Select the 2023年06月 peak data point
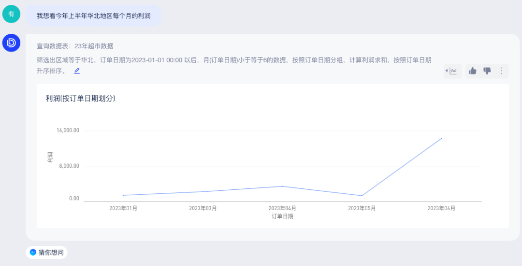 (x=441, y=138)
